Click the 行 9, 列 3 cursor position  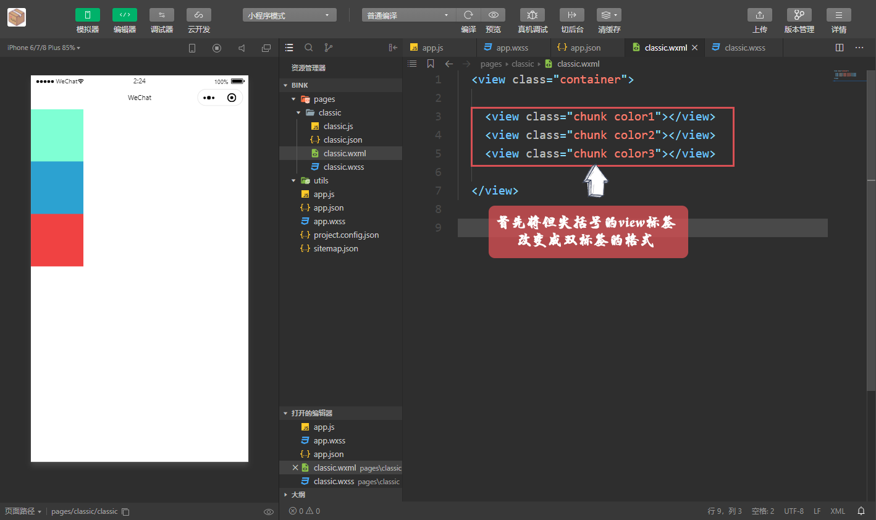[x=725, y=511]
